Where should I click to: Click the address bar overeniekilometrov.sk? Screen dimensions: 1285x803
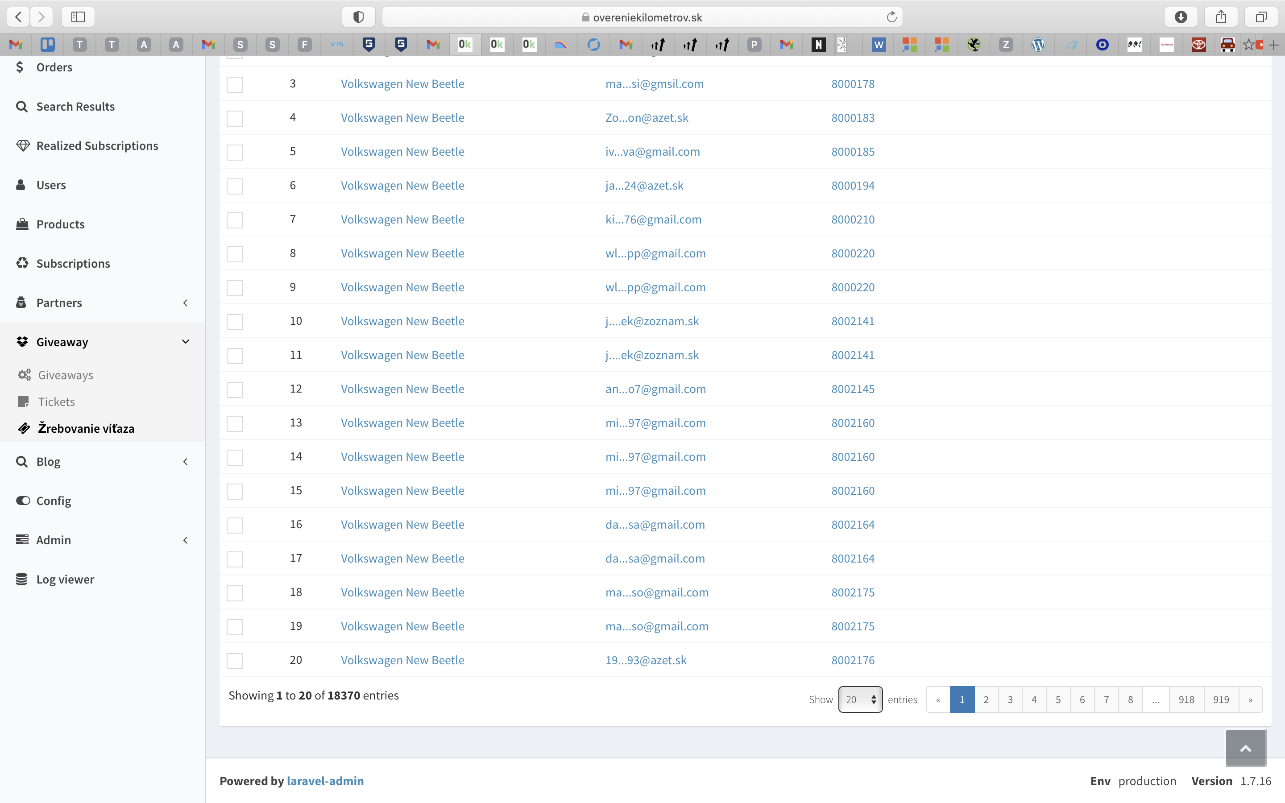point(642,17)
